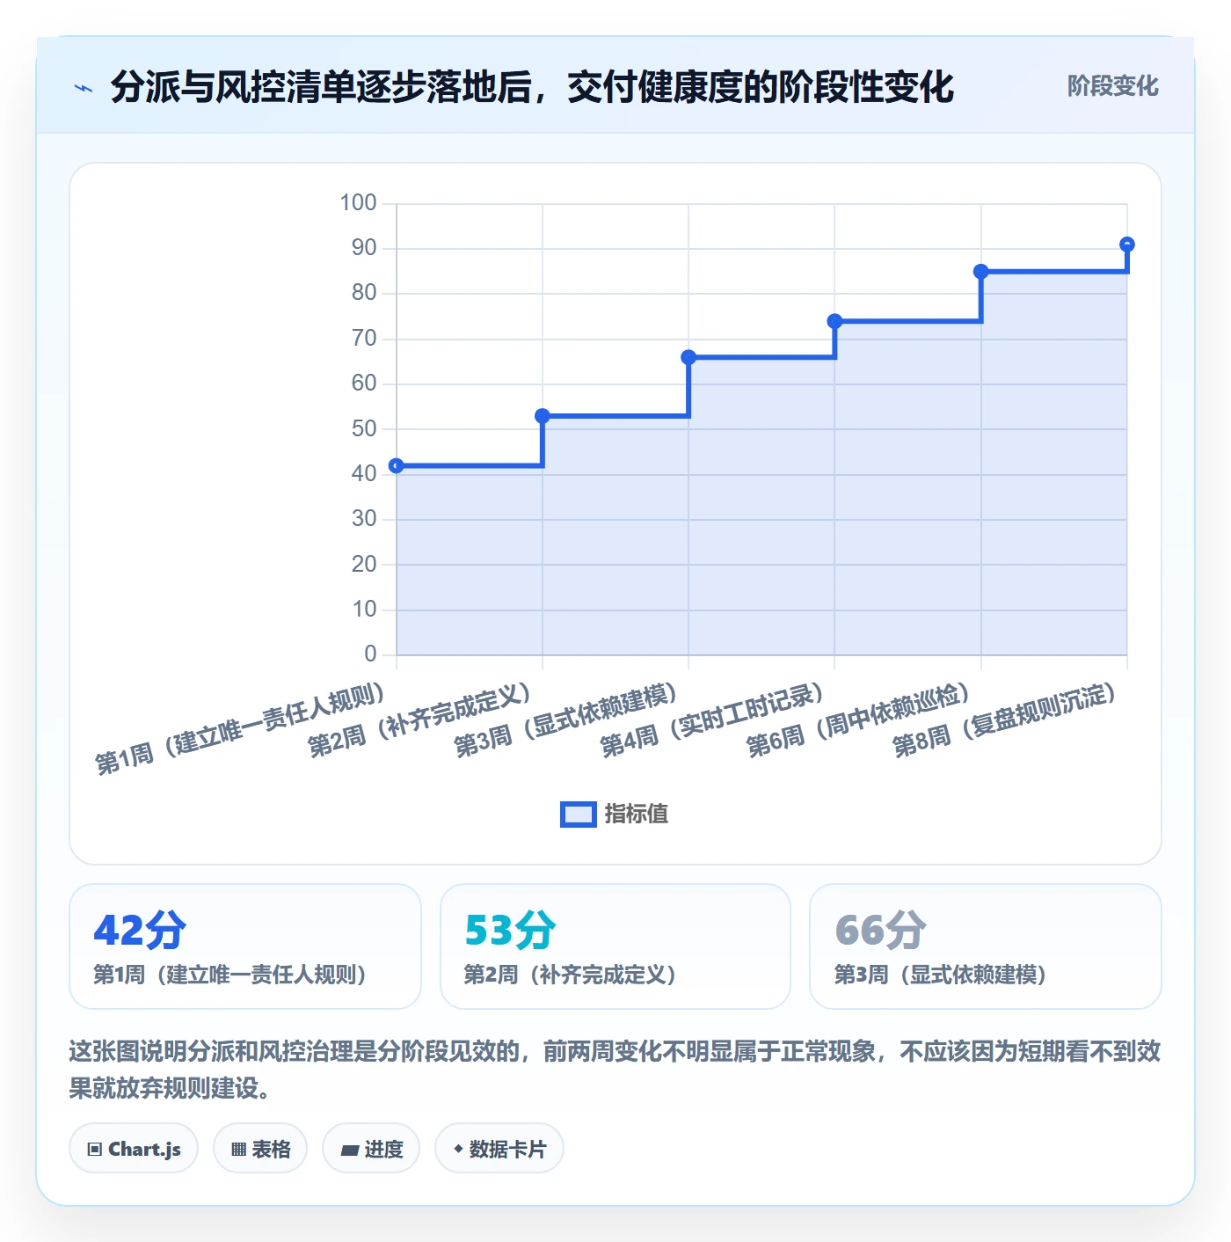Click the 第6周（周中依赖巡检）axis label

point(859,720)
